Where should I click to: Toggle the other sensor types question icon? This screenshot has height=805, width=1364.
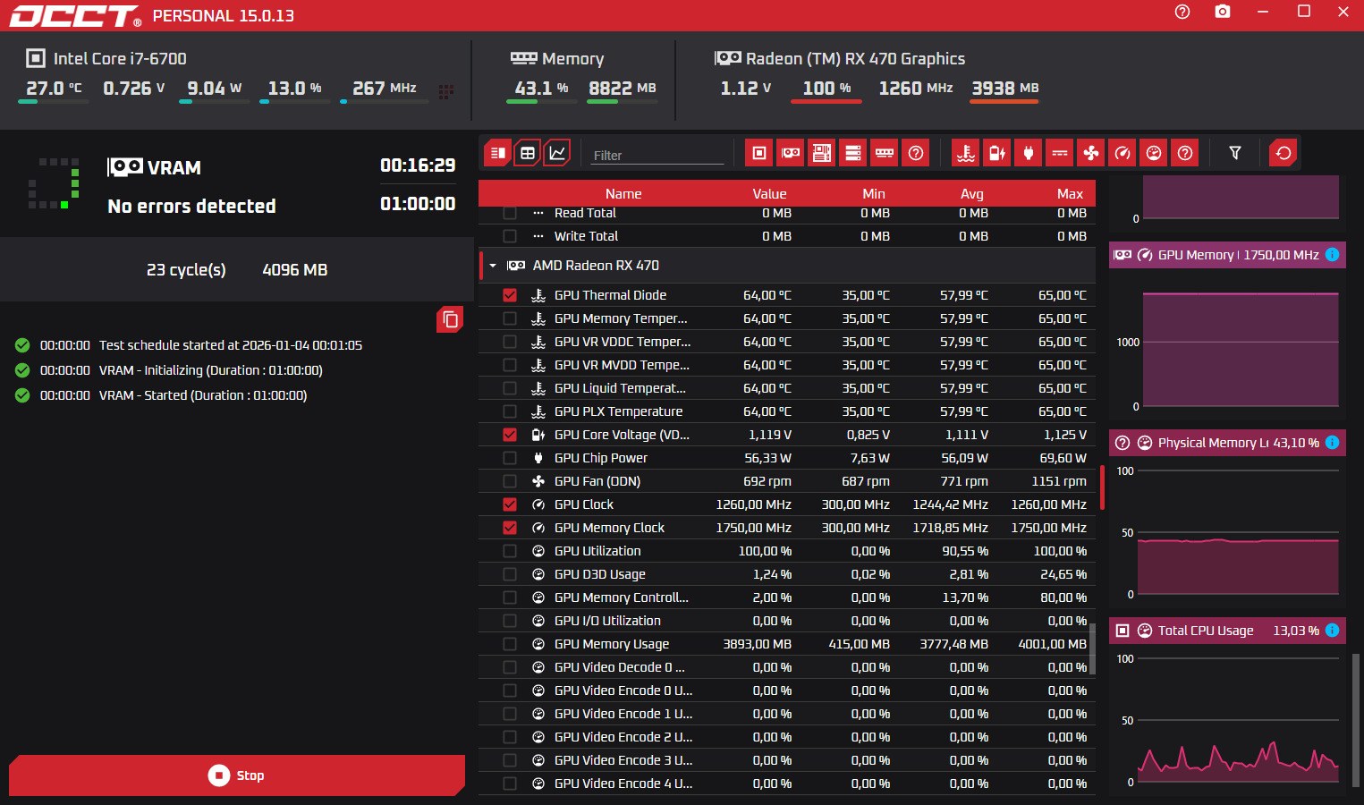(x=1185, y=153)
